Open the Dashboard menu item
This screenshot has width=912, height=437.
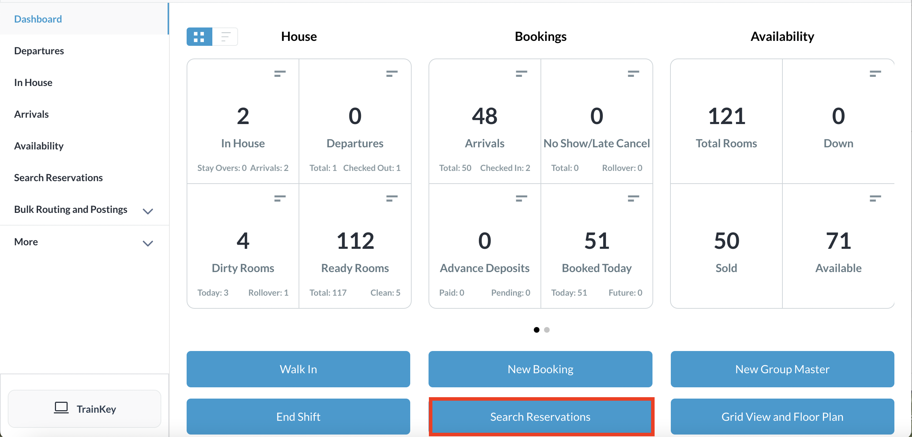[38, 19]
